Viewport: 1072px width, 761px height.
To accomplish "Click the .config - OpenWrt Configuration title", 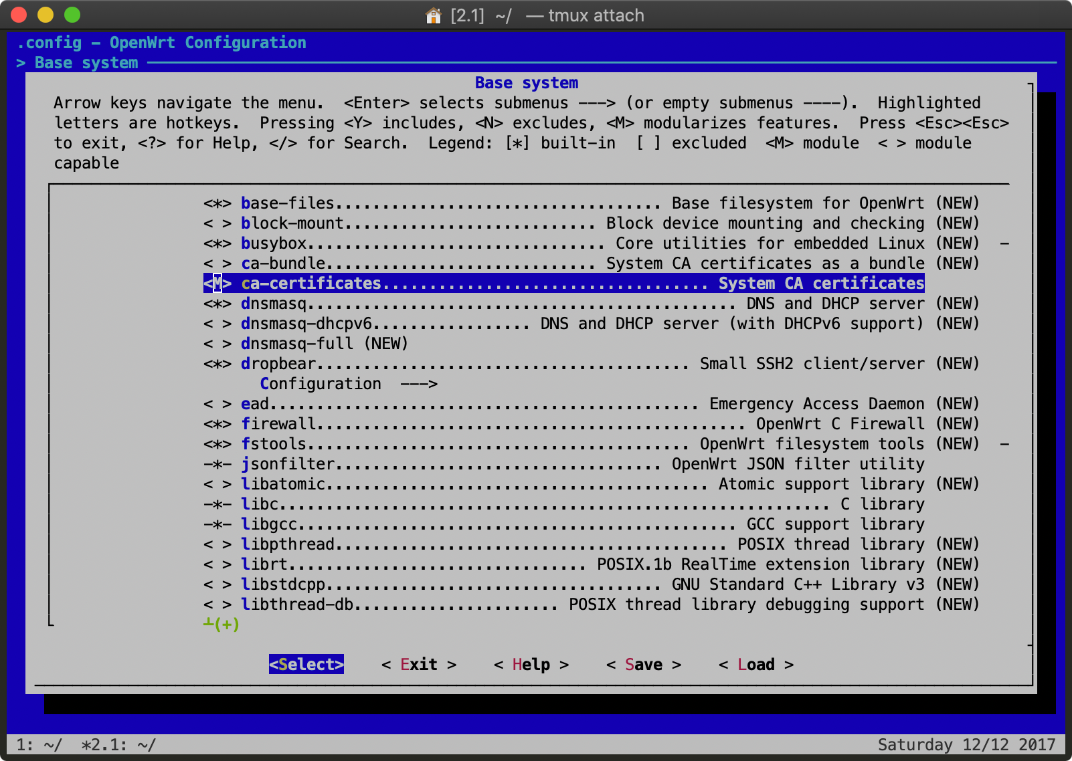I will click(x=161, y=43).
